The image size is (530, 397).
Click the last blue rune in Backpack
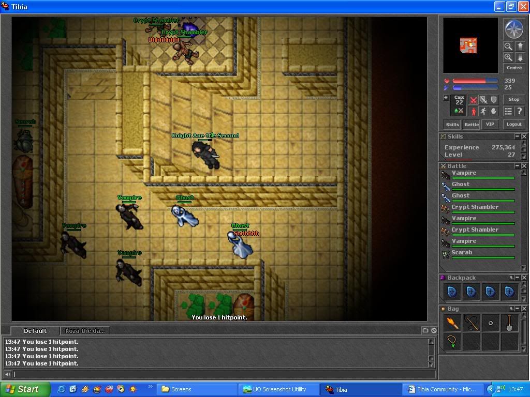click(509, 292)
